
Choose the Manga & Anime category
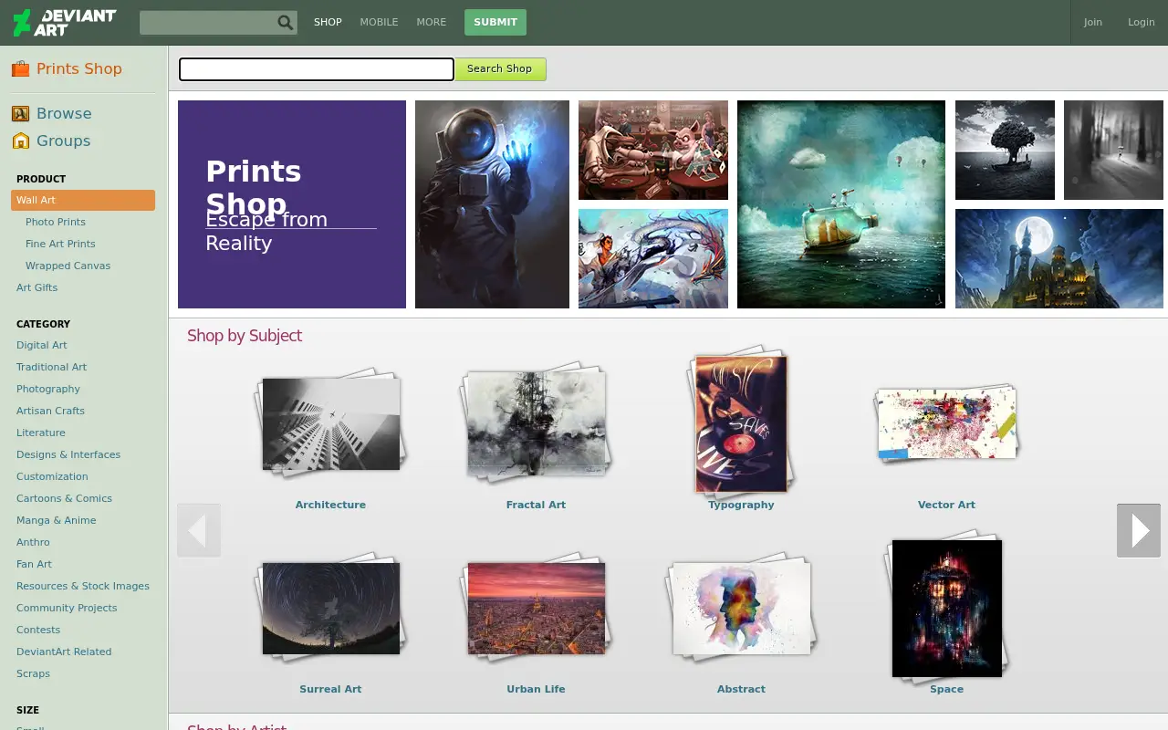(x=56, y=520)
